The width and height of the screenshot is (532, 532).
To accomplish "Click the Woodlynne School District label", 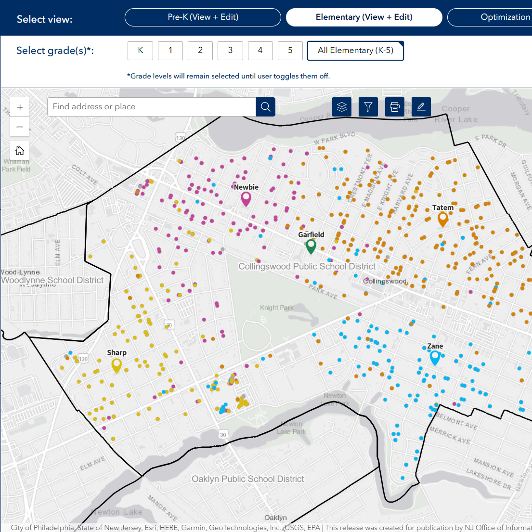I will pos(52,280).
